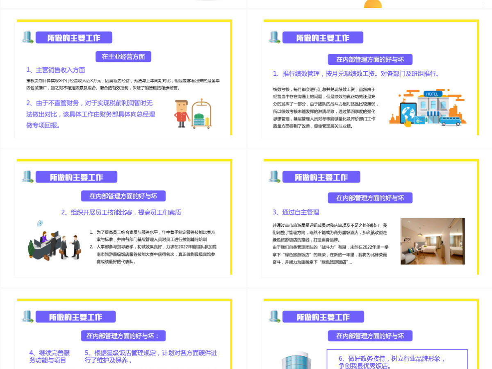Select the bellhop character illustration
The image size is (492, 369).
tap(181, 114)
